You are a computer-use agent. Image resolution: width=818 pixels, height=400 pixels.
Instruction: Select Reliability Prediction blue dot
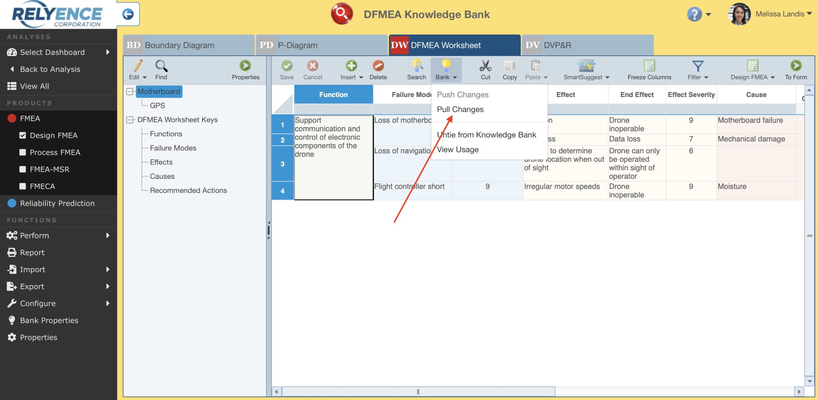[x=12, y=203]
